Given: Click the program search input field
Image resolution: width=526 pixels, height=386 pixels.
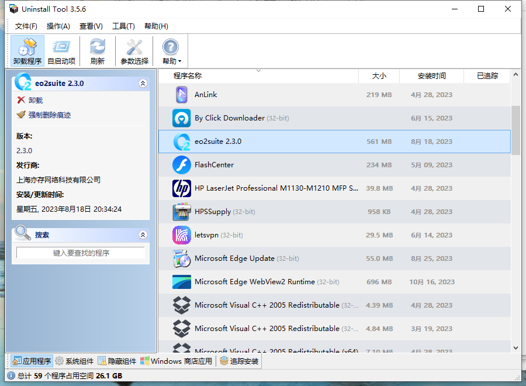Looking at the screenshot, I should (x=81, y=253).
